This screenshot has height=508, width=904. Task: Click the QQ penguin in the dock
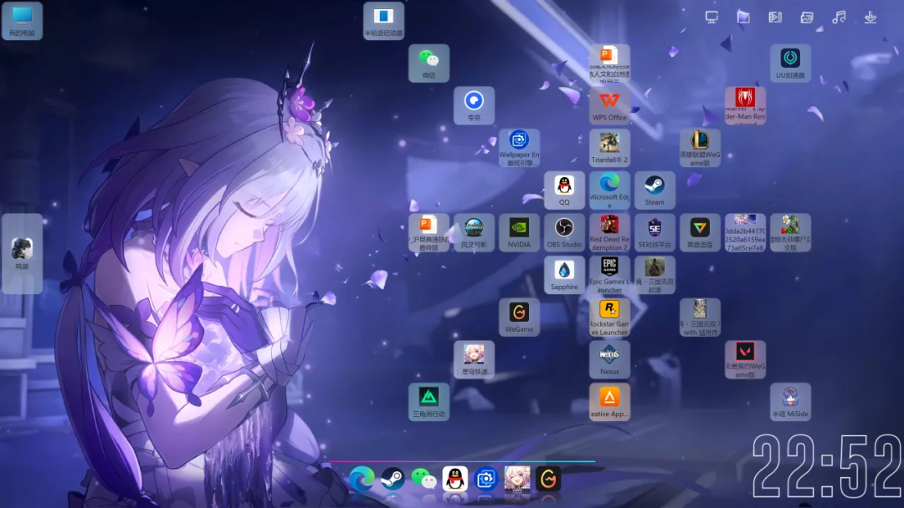point(455,479)
